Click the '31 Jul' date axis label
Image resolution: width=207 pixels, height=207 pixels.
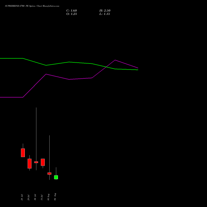click(x=42, y=197)
